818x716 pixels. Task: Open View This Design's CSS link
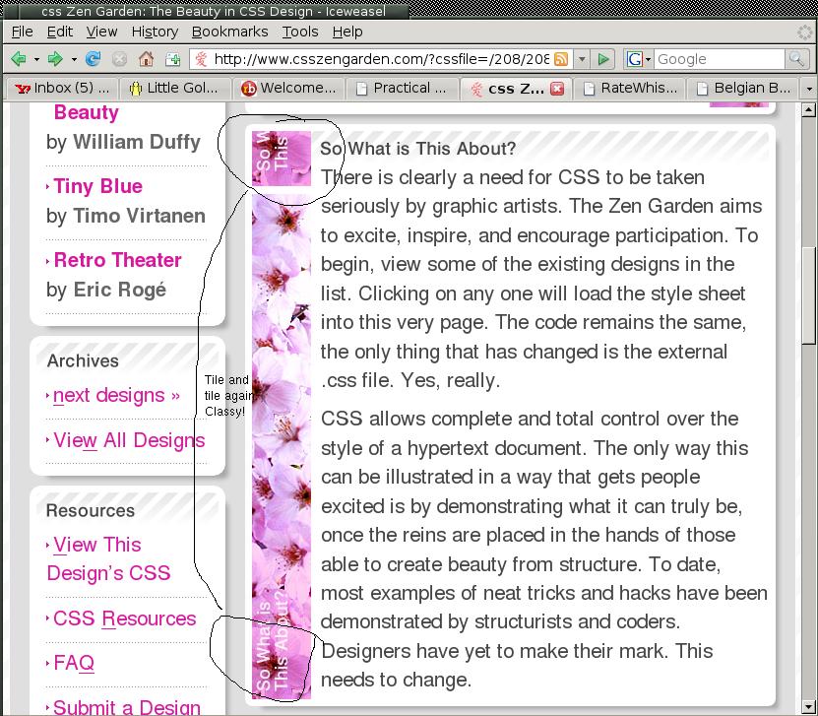click(x=108, y=559)
